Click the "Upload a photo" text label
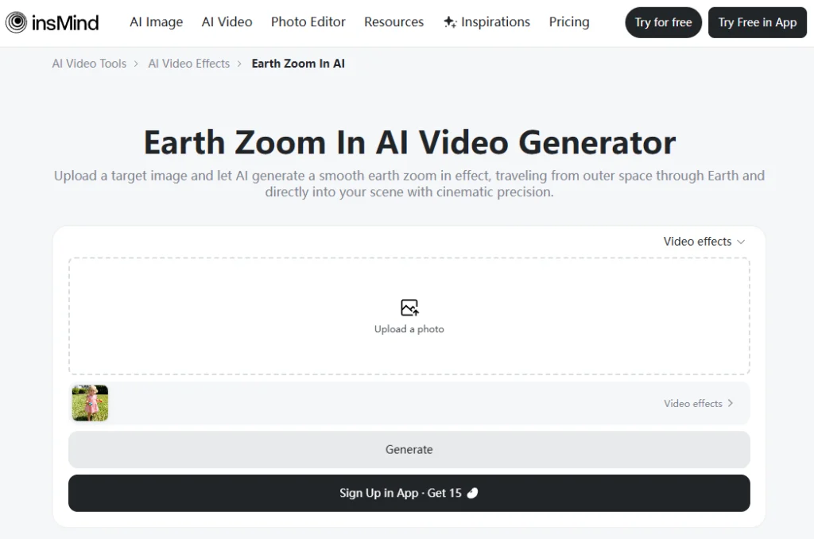 (x=409, y=329)
